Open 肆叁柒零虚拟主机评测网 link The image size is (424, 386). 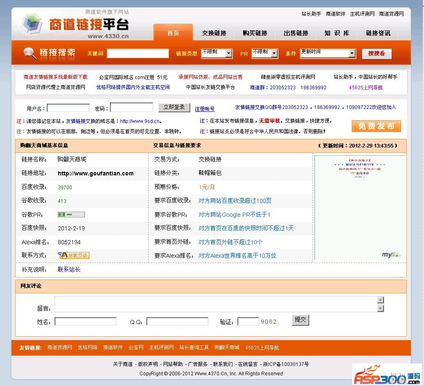tap(288, 77)
